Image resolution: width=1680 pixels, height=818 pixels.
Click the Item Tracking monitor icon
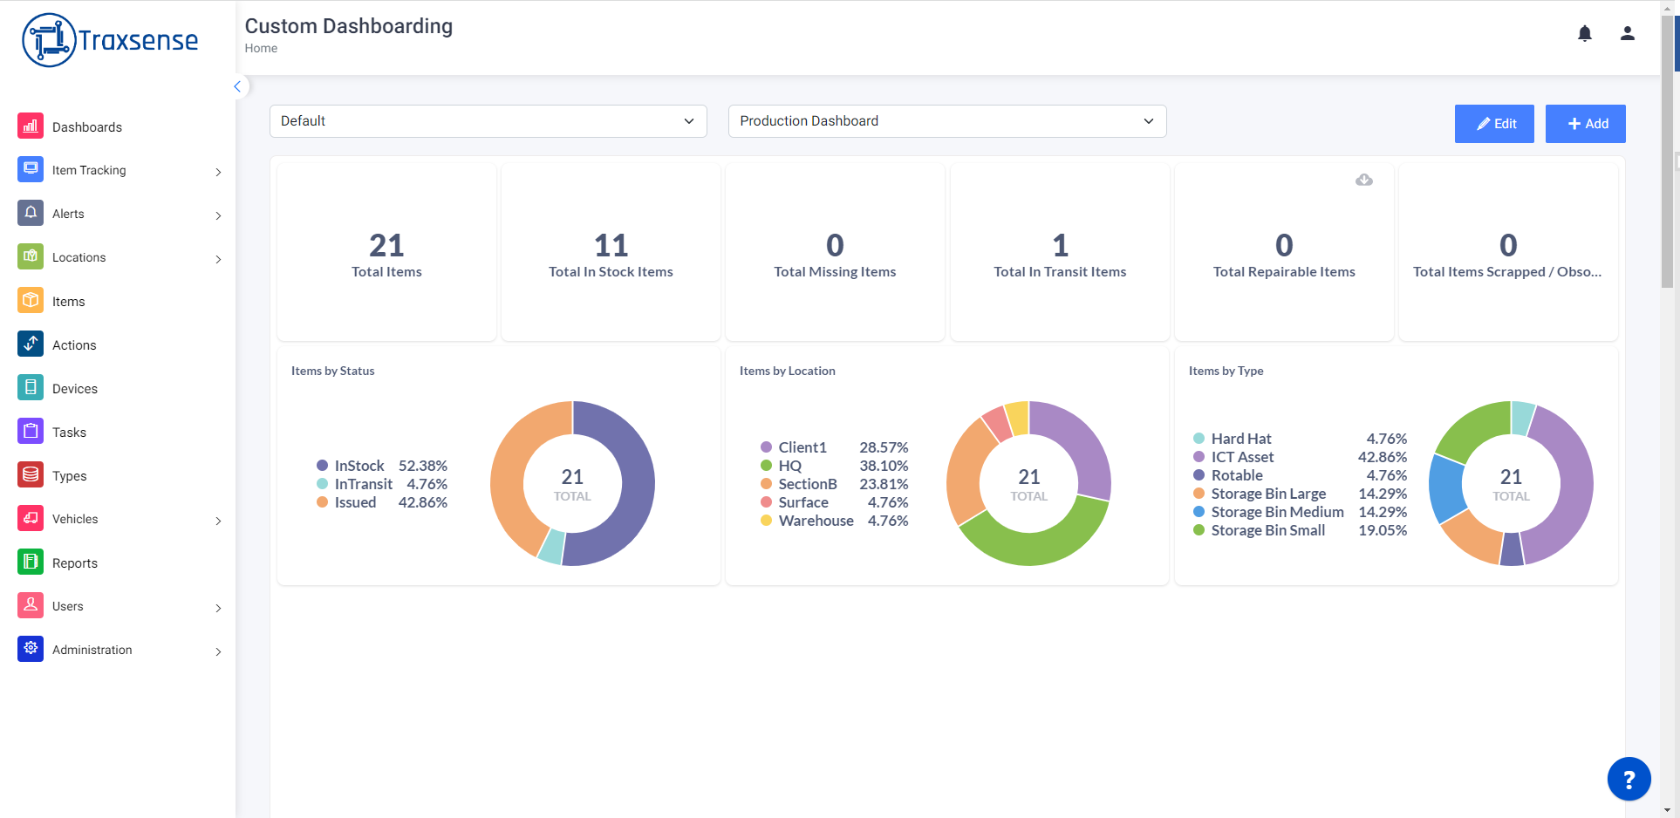pyautogui.click(x=31, y=170)
